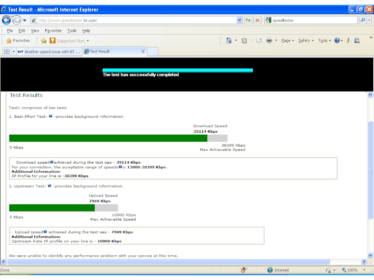Click the 'Test Results' heading

[26, 95]
